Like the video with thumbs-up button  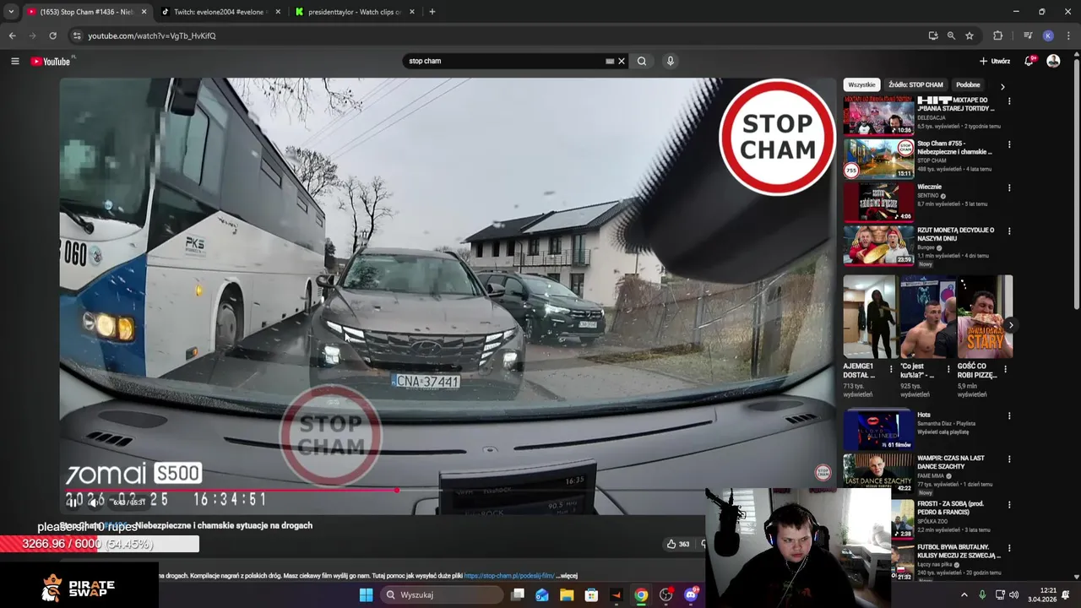point(678,544)
